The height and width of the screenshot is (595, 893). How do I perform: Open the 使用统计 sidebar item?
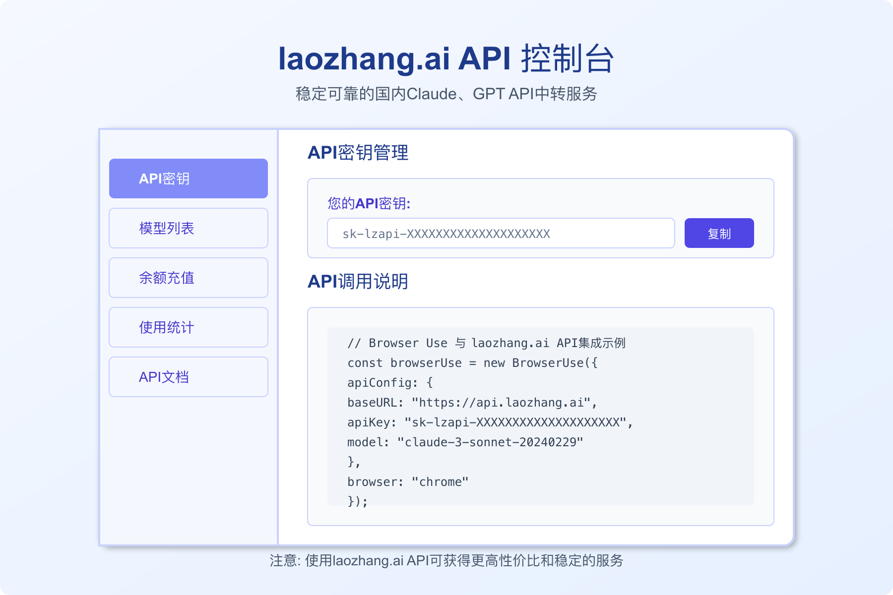click(x=189, y=327)
